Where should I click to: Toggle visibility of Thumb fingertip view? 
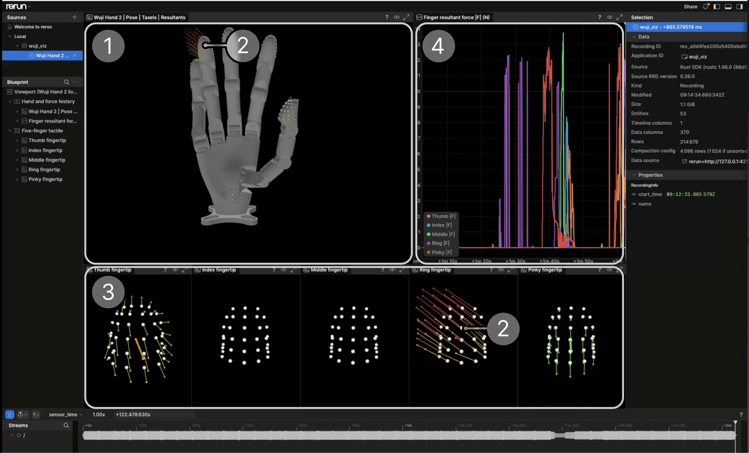pos(175,270)
